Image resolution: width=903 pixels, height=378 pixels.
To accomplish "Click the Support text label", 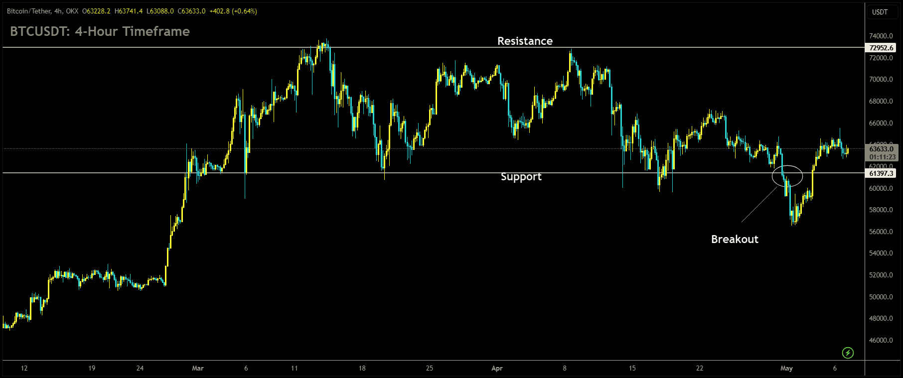I will pyautogui.click(x=521, y=177).
